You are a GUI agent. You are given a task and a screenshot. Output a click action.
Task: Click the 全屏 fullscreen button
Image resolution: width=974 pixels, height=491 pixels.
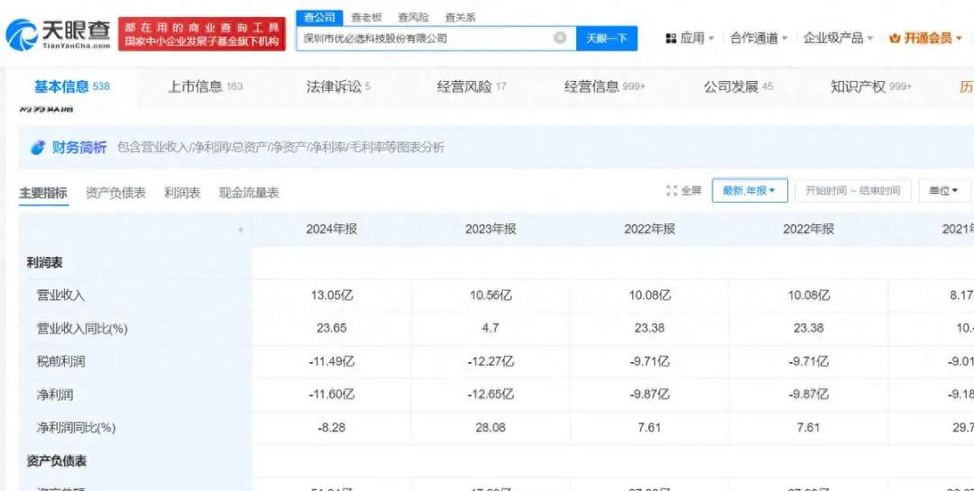click(684, 191)
